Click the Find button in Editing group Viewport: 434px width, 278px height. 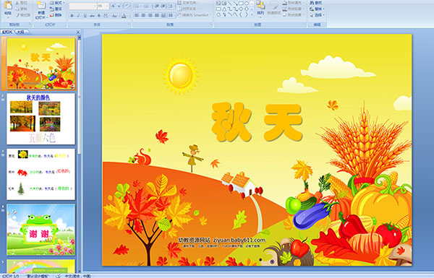coord(316,3)
